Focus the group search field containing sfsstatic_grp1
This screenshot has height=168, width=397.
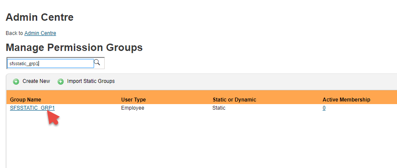(x=51, y=63)
